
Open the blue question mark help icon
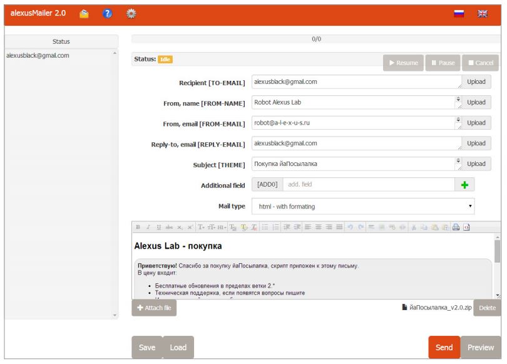tap(108, 14)
